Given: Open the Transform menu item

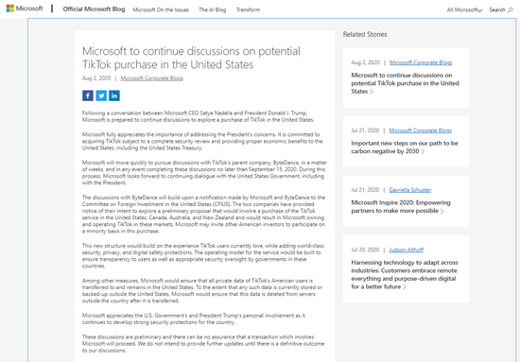Looking at the screenshot, I should point(248,10).
